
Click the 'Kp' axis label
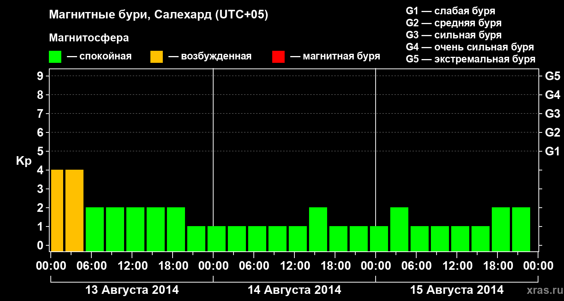tap(24, 161)
